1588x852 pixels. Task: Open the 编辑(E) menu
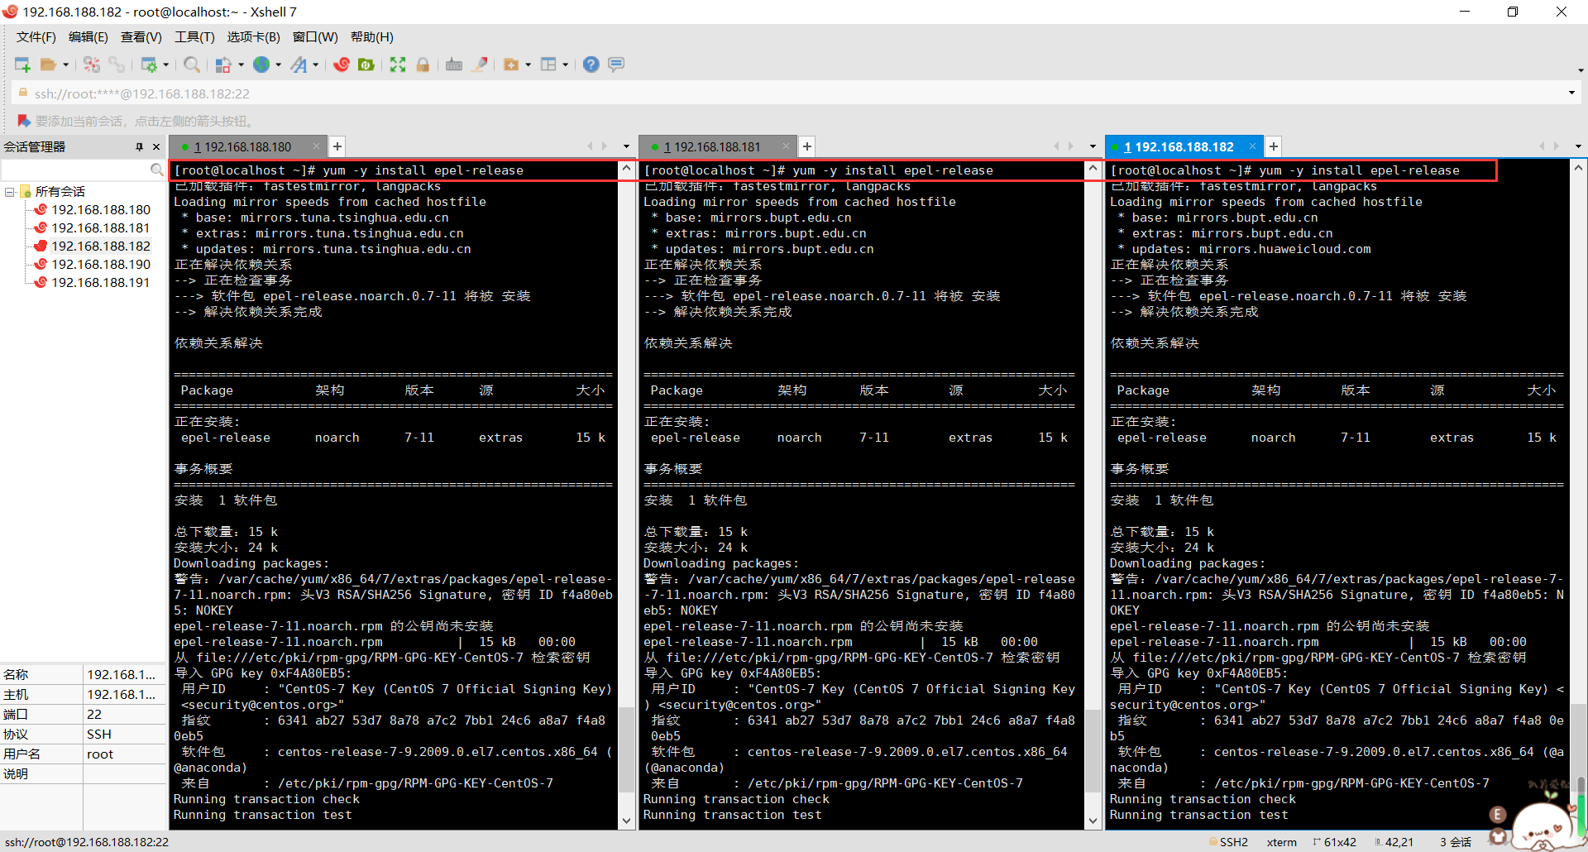pyautogui.click(x=88, y=37)
